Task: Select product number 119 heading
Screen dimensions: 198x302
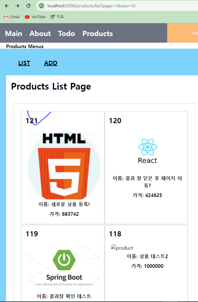Action: click(32, 234)
